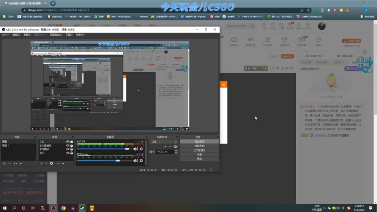Click 工作室模式 button in OBS controls

pyautogui.click(x=199, y=150)
